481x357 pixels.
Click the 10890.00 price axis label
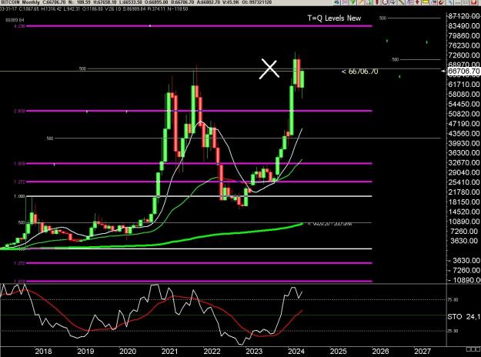463,222
